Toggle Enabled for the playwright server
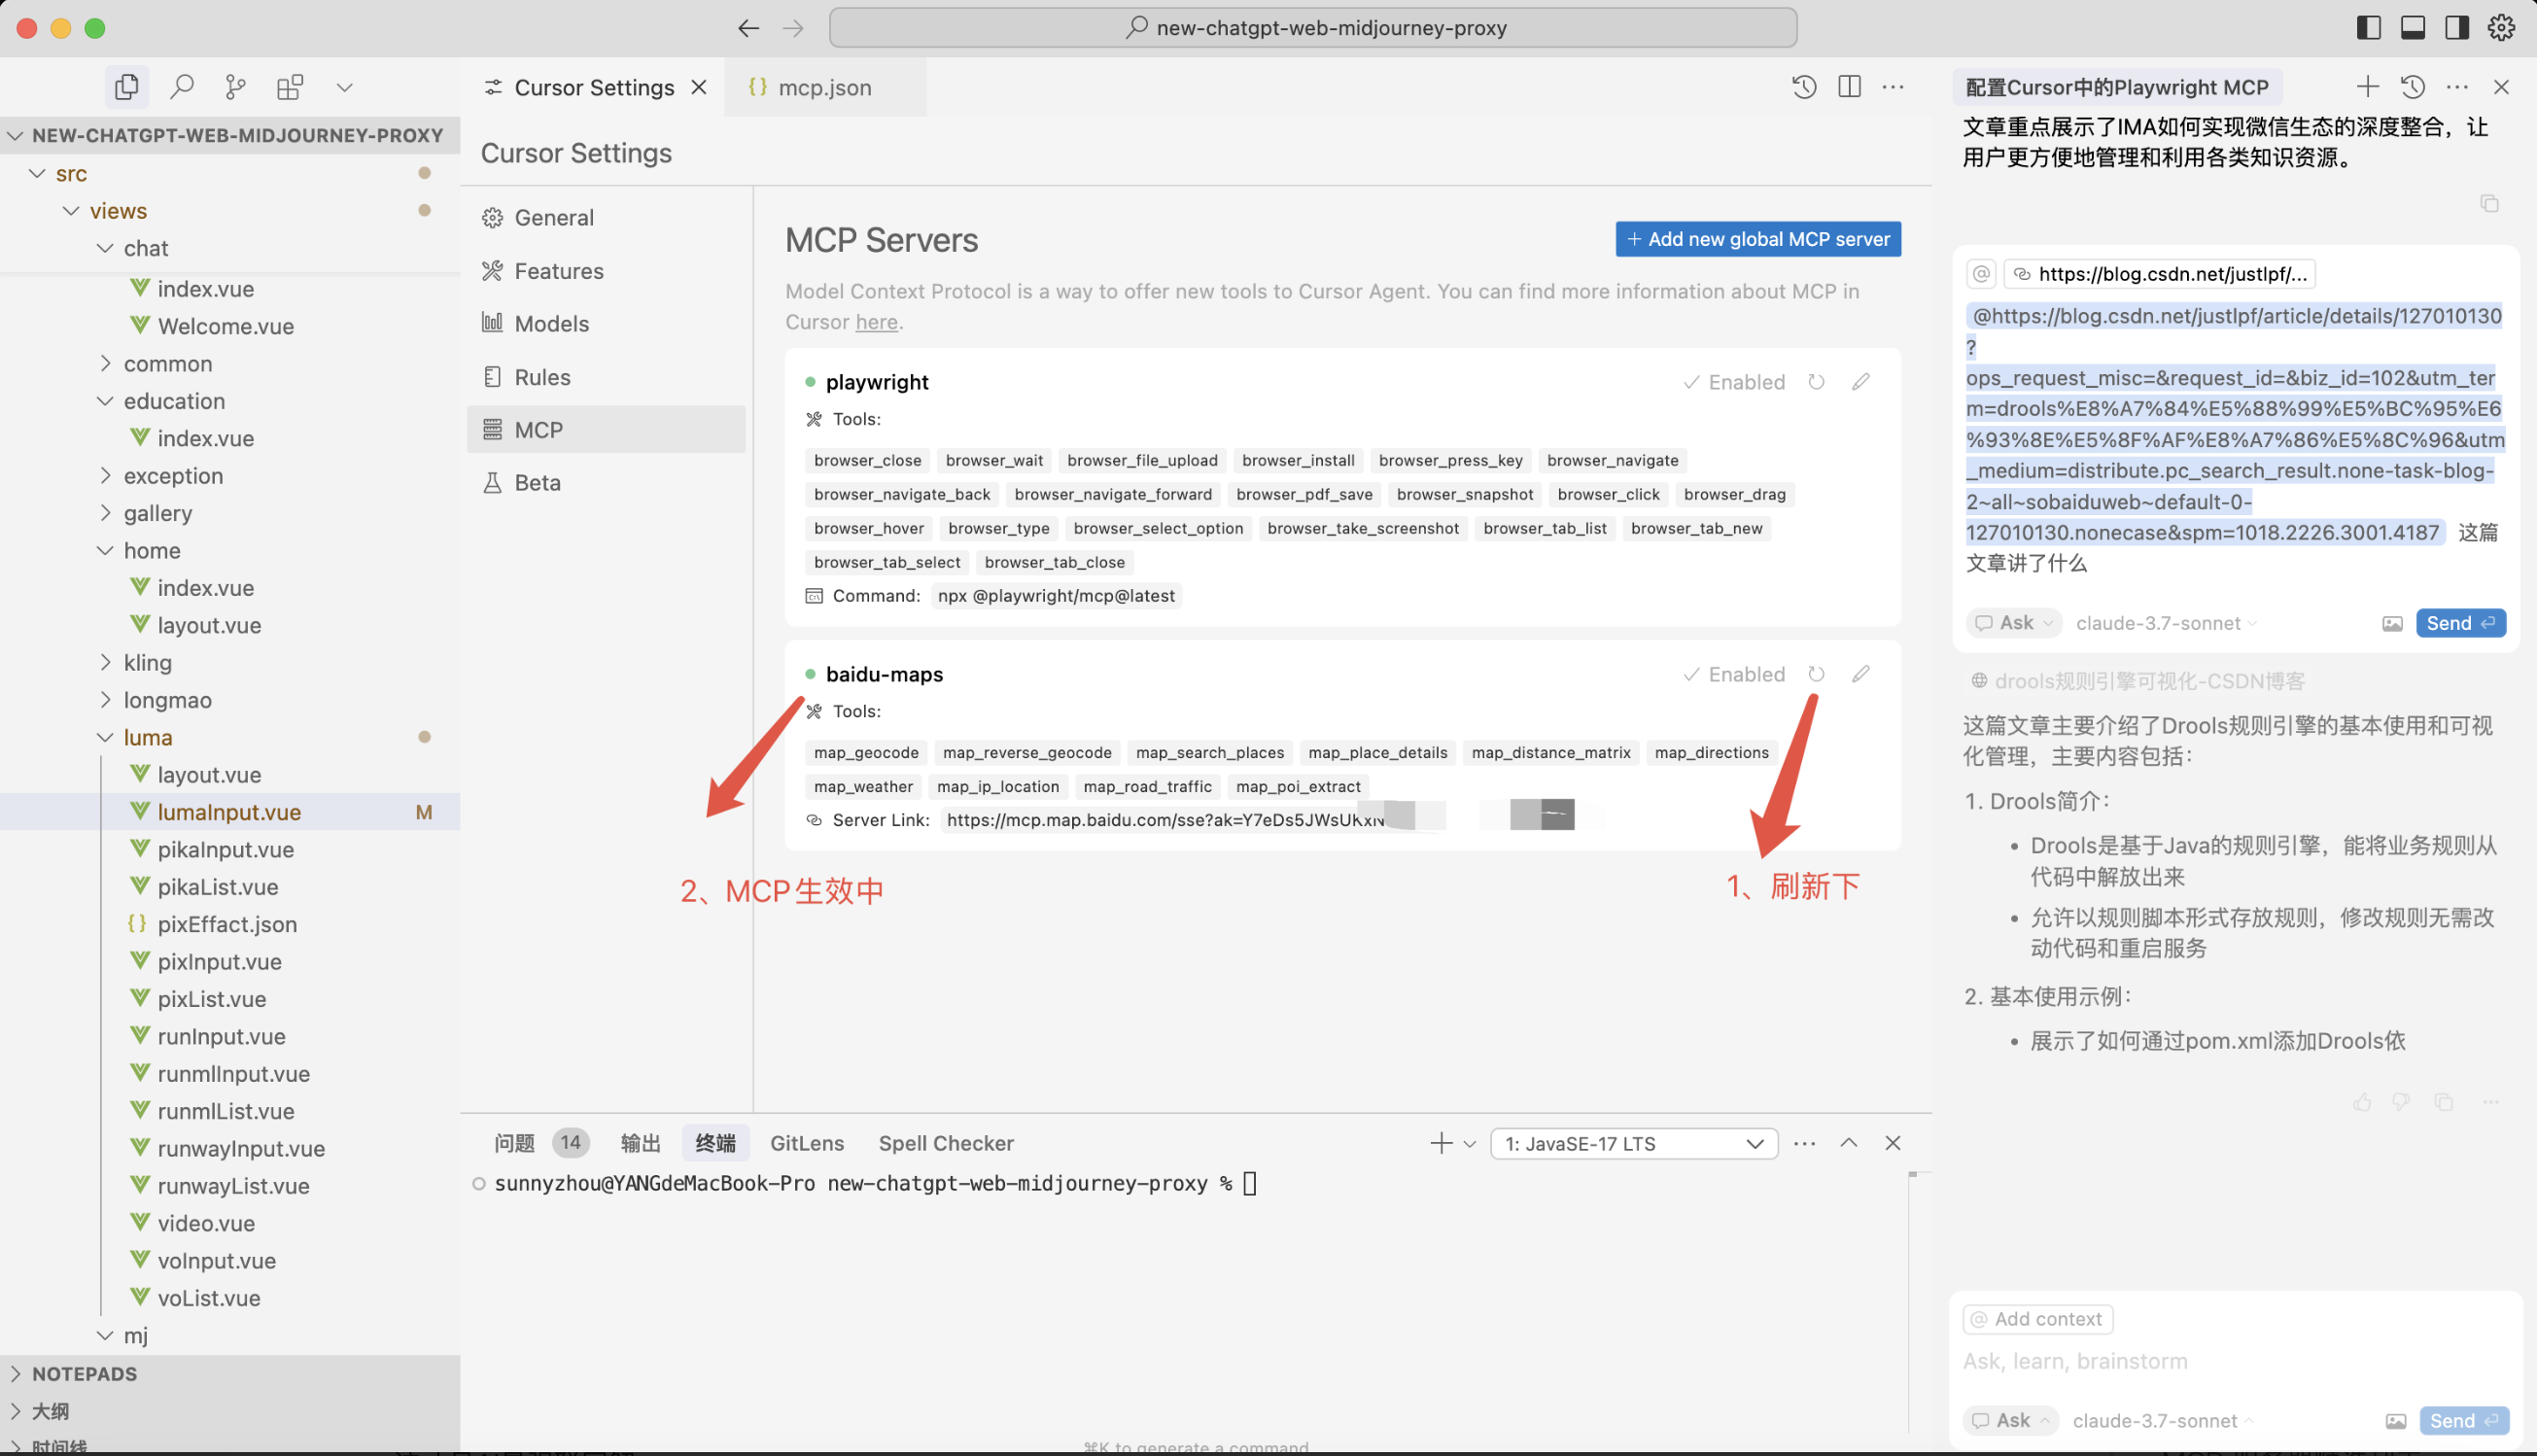 (1734, 382)
